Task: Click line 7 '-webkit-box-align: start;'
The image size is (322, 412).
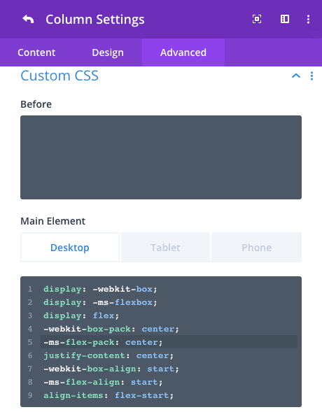Action: pyautogui.click(x=111, y=369)
